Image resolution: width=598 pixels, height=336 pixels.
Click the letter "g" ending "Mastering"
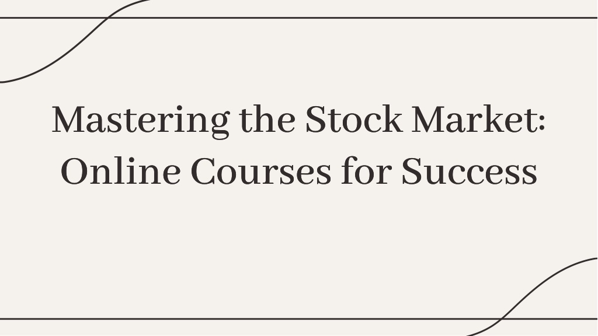coord(220,125)
